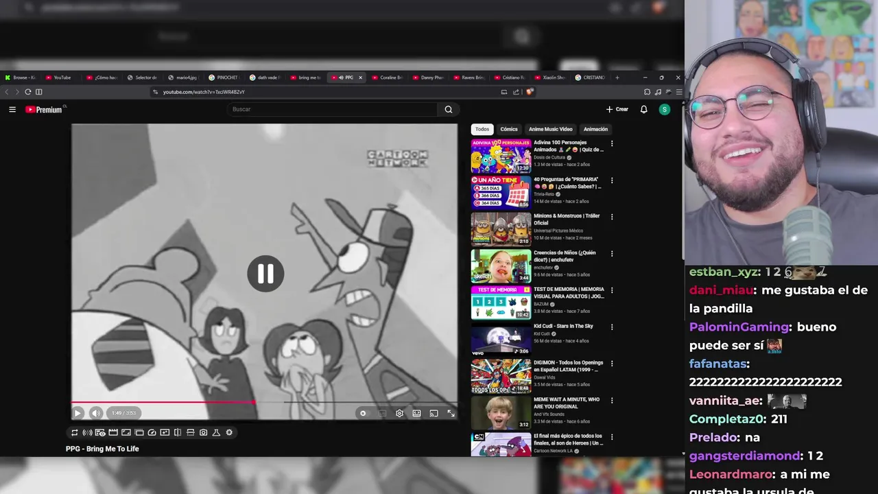The height and width of the screenshot is (494, 878).
Task: Open Adivina 100 Personajes Animados thumbnail
Action: pyautogui.click(x=501, y=156)
